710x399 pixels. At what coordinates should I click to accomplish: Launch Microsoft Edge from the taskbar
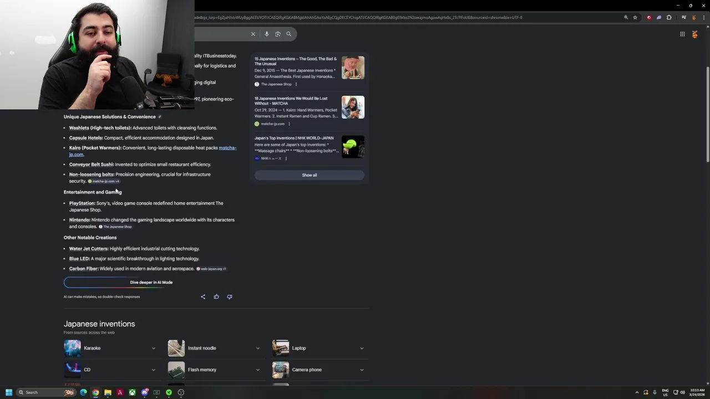click(83, 392)
